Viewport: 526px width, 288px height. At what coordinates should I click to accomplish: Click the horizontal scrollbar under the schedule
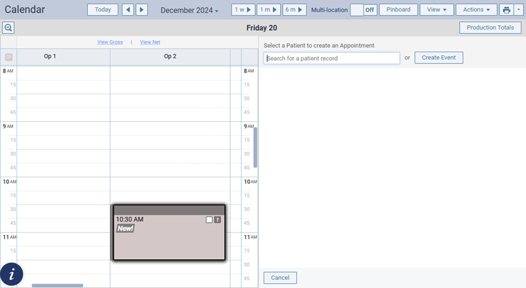click(x=57, y=286)
